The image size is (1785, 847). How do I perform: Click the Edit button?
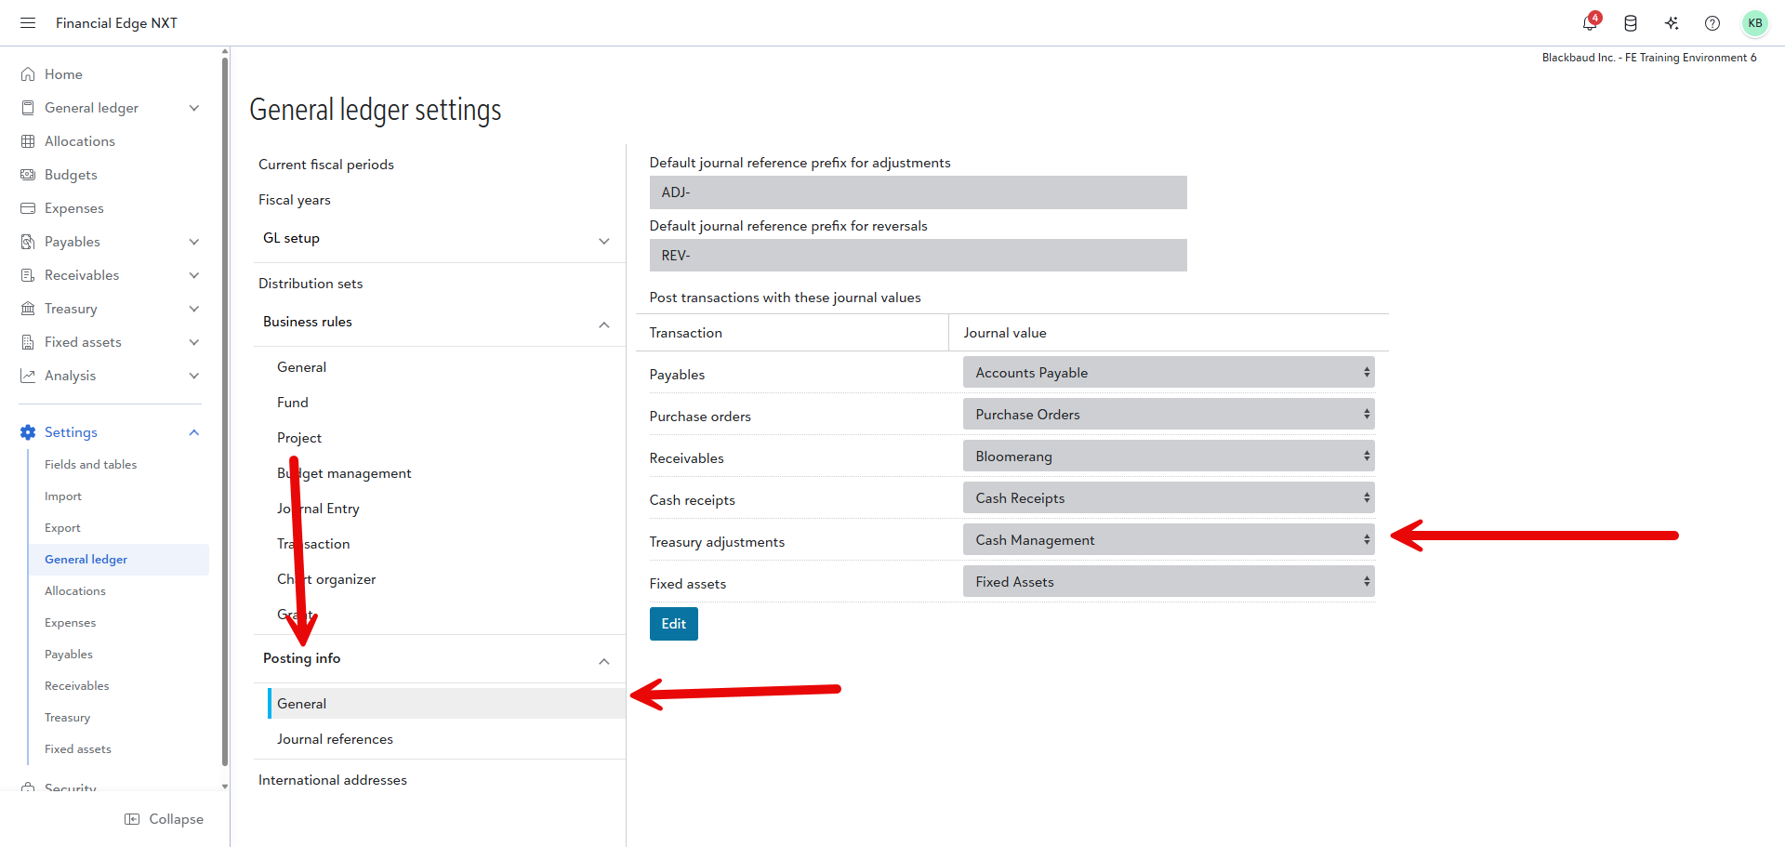tap(674, 624)
